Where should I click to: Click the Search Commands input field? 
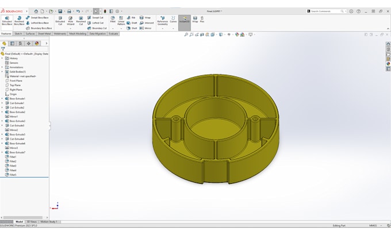coord(325,11)
